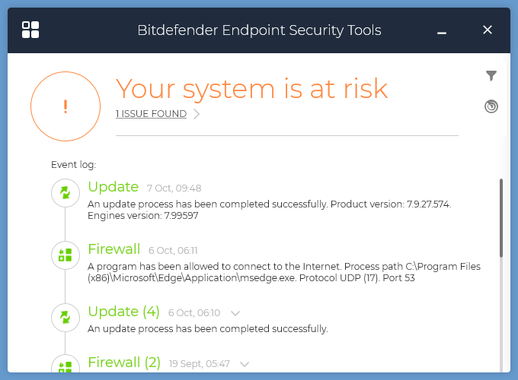Click the Update (4) event heading
This screenshot has height=380, width=518.
[124, 312]
